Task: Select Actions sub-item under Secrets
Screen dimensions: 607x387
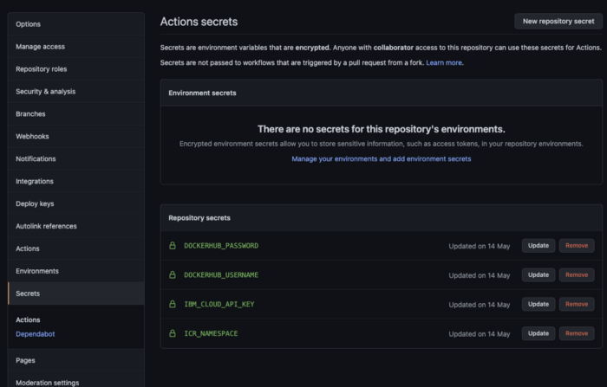Action: [x=28, y=319]
